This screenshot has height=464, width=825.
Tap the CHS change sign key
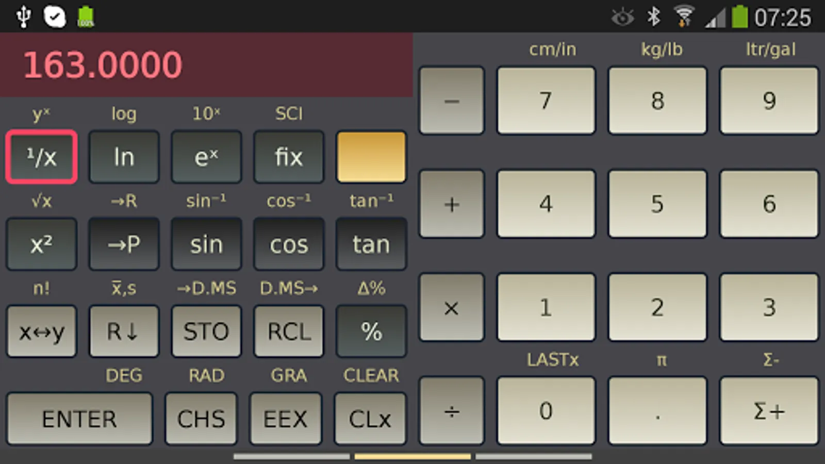pos(201,419)
